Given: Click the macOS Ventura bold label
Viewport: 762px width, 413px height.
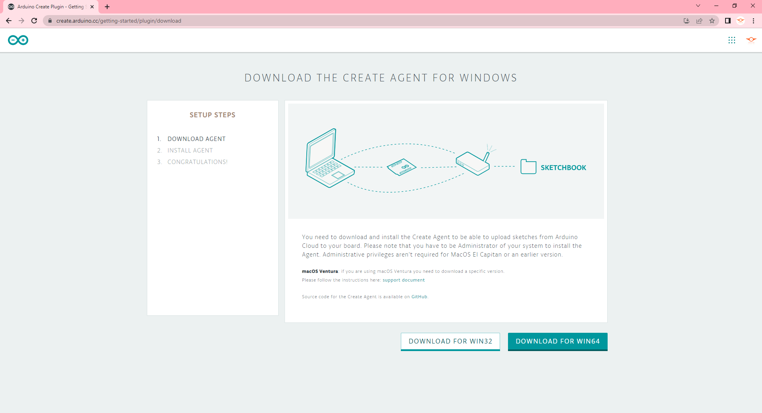Looking at the screenshot, I should point(320,272).
